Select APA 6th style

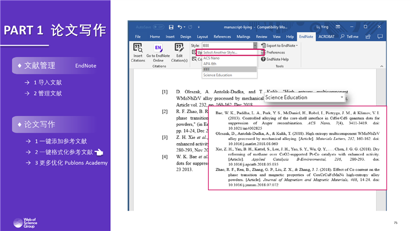click(230, 64)
